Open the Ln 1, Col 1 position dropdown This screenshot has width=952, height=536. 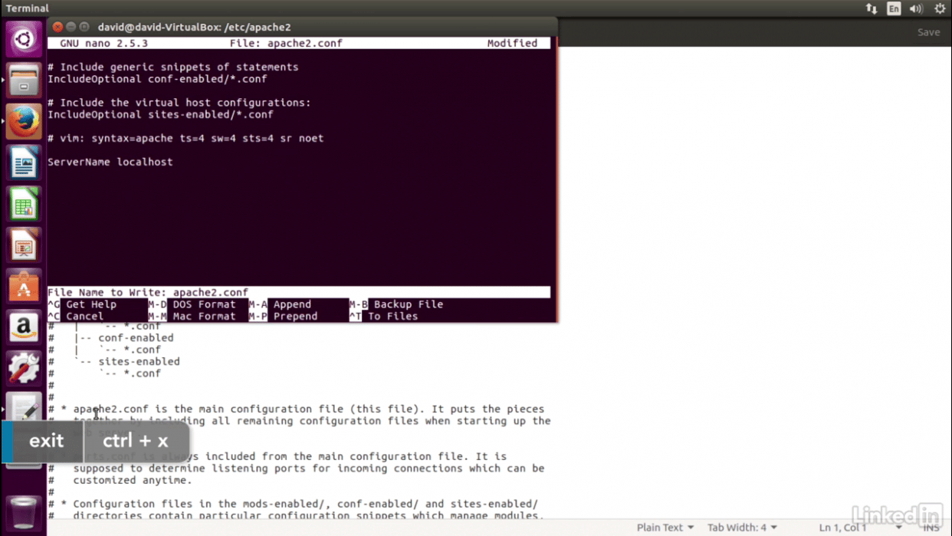pyautogui.click(x=860, y=528)
